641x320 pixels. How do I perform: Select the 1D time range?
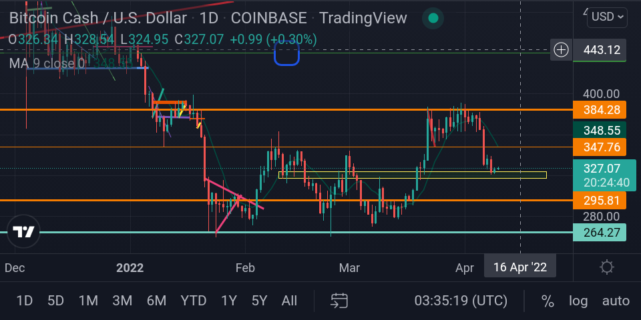[24, 301]
